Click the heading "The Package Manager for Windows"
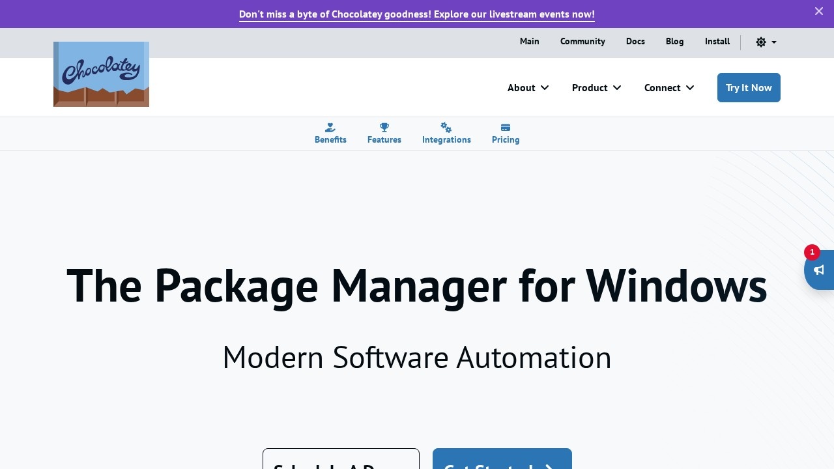Viewport: 834px width, 469px height. coord(417,285)
